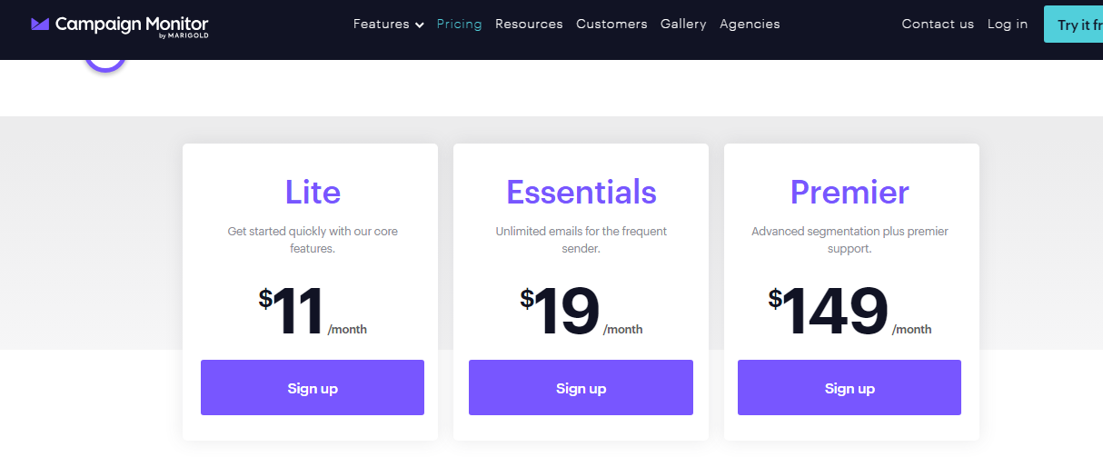Open the Agencies navigation link
This screenshot has width=1103, height=457.
point(750,25)
